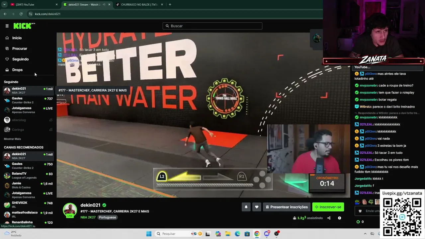Click the dekin021 streamer avatar with LIVE badge
This screenshot has height=239, width=425.
pos(70,210)
